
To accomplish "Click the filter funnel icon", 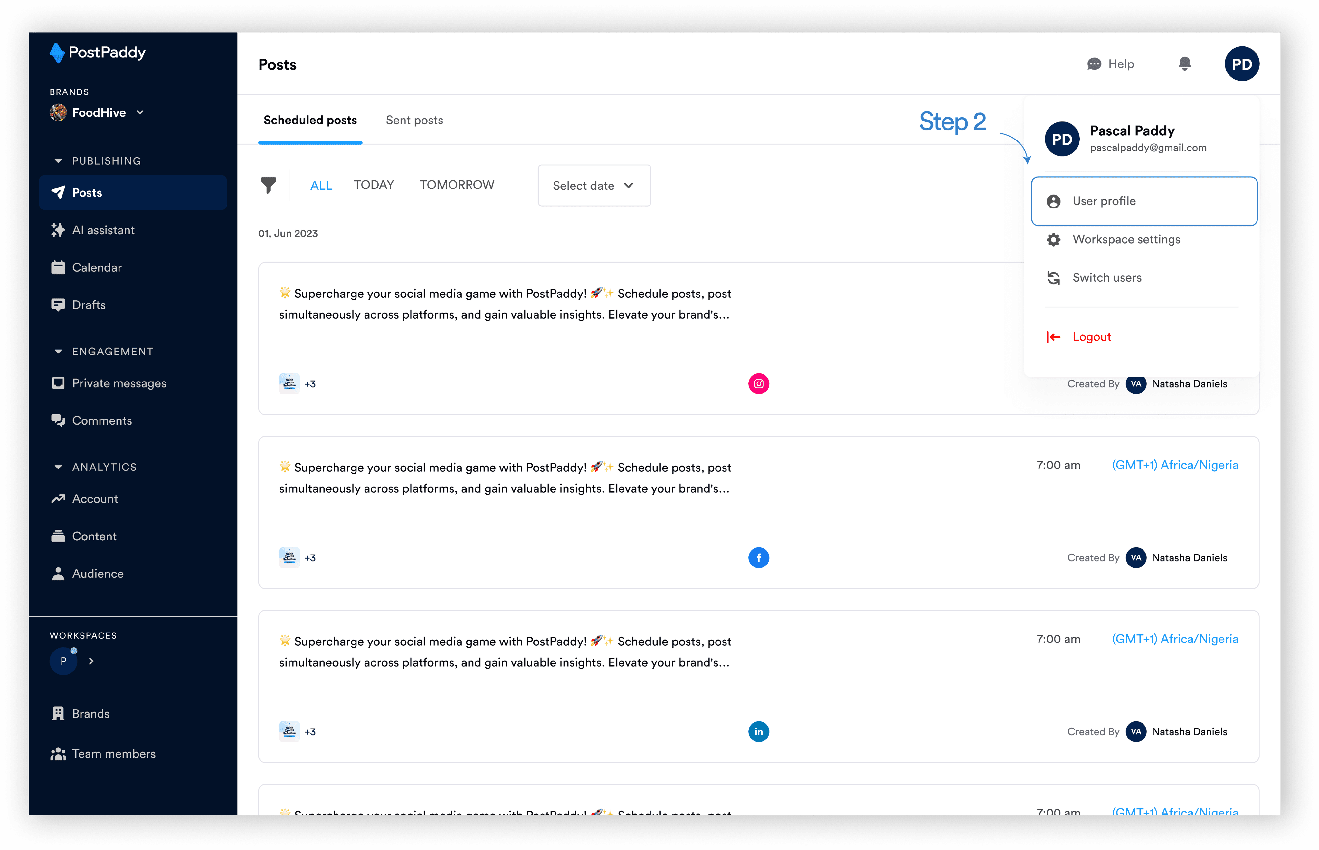I will [268, 186].
